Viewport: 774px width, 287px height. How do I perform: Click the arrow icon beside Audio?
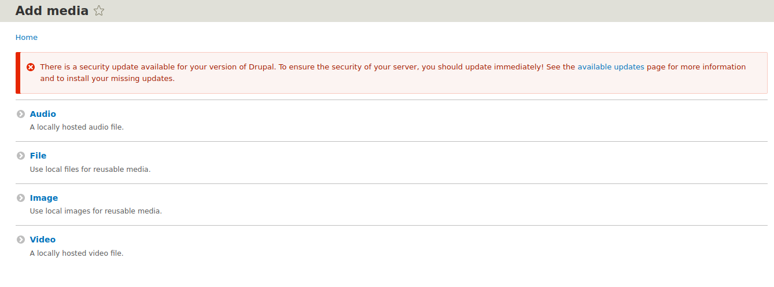(x=21, y=114)
